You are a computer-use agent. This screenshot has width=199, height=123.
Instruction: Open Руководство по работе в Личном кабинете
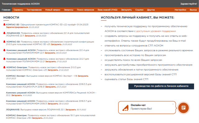pos(161,86)
